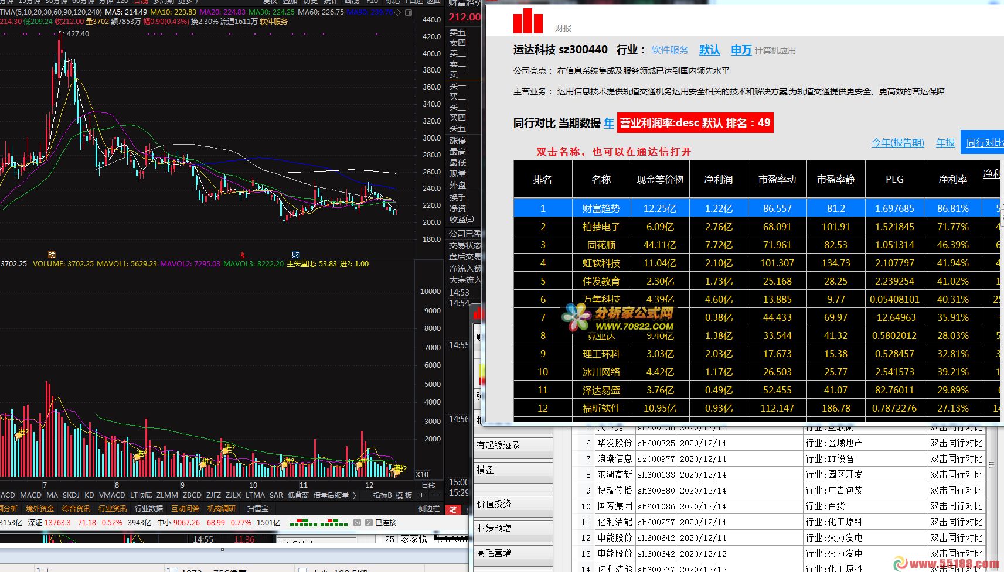This screenshot has width=1004, height=572.
Task: Click the number 2 badge in status bar
Action: tap(369, 522)
